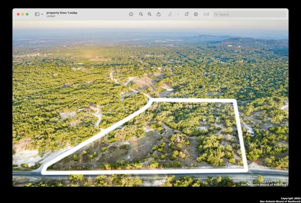
Task: Open the Share menu
Action: point(158,14)
